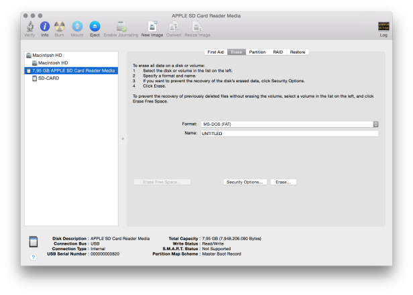The height and width of the screenshot is (295, 413).
Task: Create a New Image from toolbar
Action: click(152, 26)
